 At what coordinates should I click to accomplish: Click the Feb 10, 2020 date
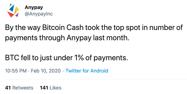(46, 71)
